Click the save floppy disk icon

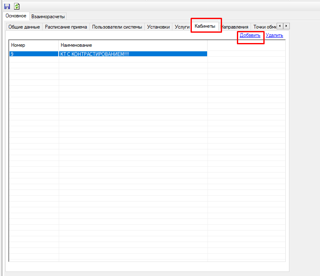[7, 7]
